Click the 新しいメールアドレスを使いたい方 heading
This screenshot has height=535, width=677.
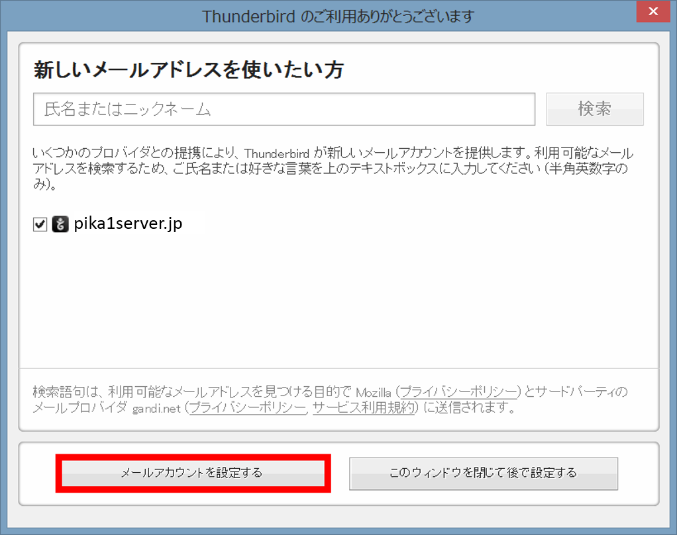click(x=189, y=70)
